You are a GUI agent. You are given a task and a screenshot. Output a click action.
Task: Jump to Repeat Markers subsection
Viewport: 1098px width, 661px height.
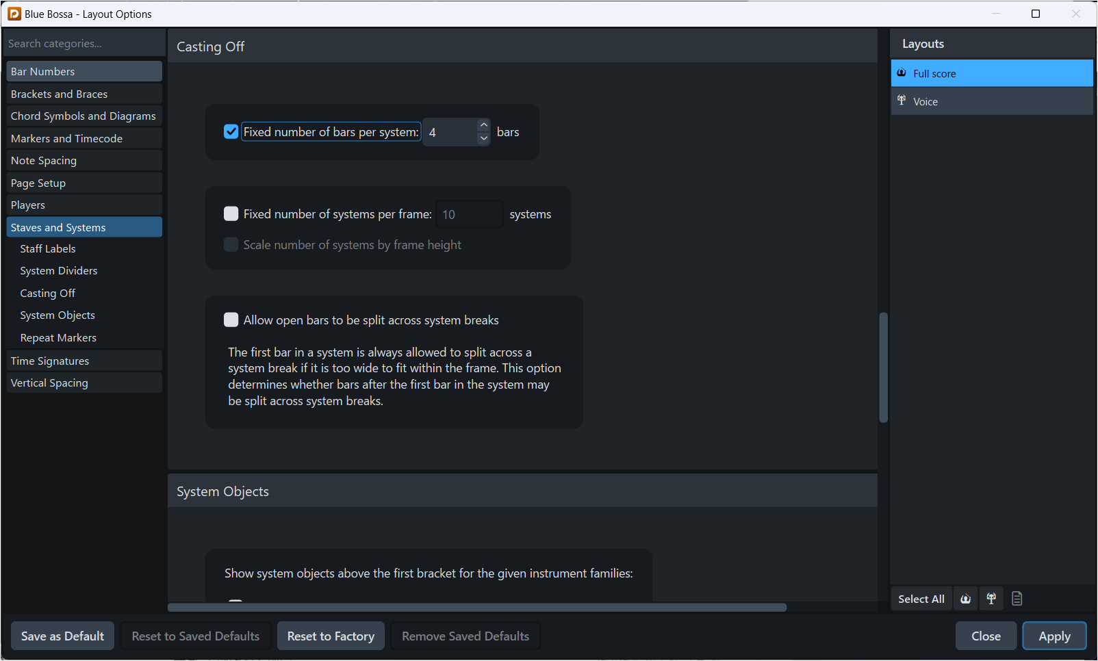pos(58,338)
